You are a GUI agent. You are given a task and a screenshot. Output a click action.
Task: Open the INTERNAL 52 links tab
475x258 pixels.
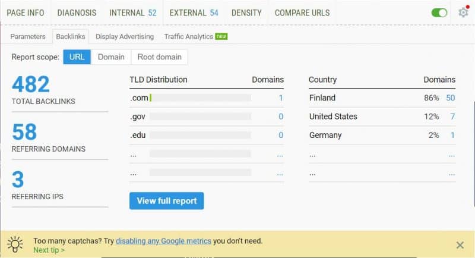pyautogui.click(x=133, y=12)
